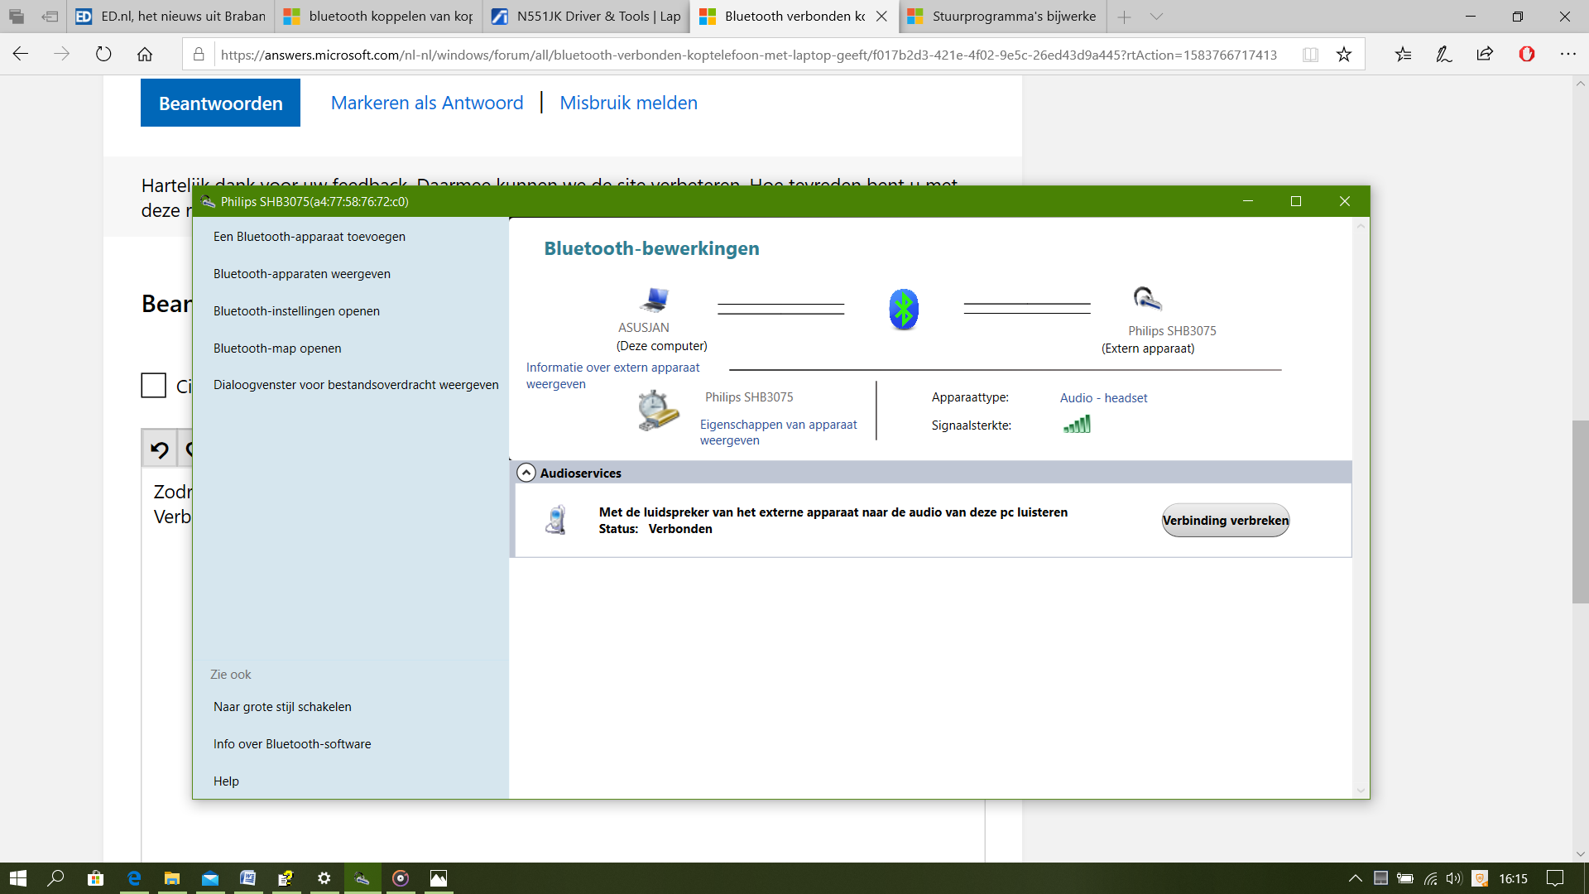1589x894 pixels.
Task: Open the Settings gear on taskbar
Action: pos(324,878)
